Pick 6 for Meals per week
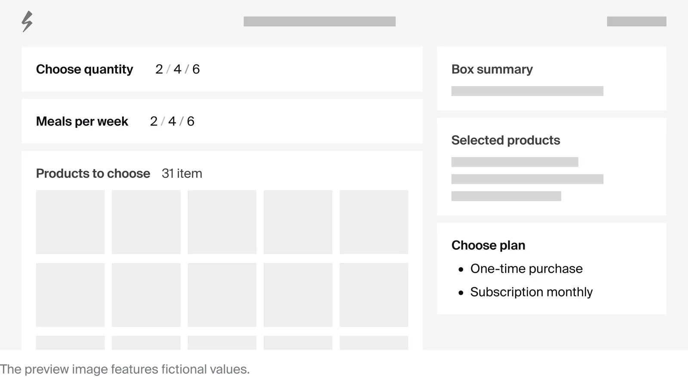 pyautogui.click(x=190, y=122)
